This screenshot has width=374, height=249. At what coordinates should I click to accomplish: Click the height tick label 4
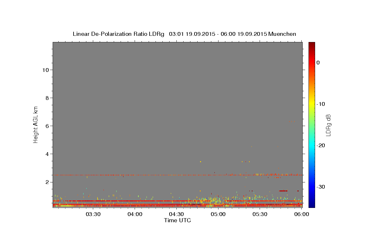pyautogui.click(x=47, y=154)
